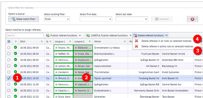Click the red X cancel button
Image resolution: width=203 pixels, height=98 pixels.
coord(192,19)
